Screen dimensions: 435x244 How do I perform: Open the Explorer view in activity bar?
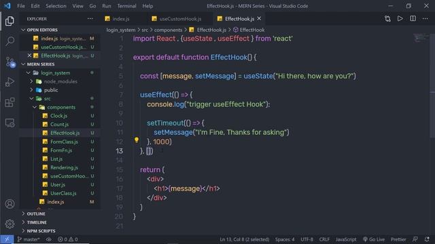[x=10, y=21]
